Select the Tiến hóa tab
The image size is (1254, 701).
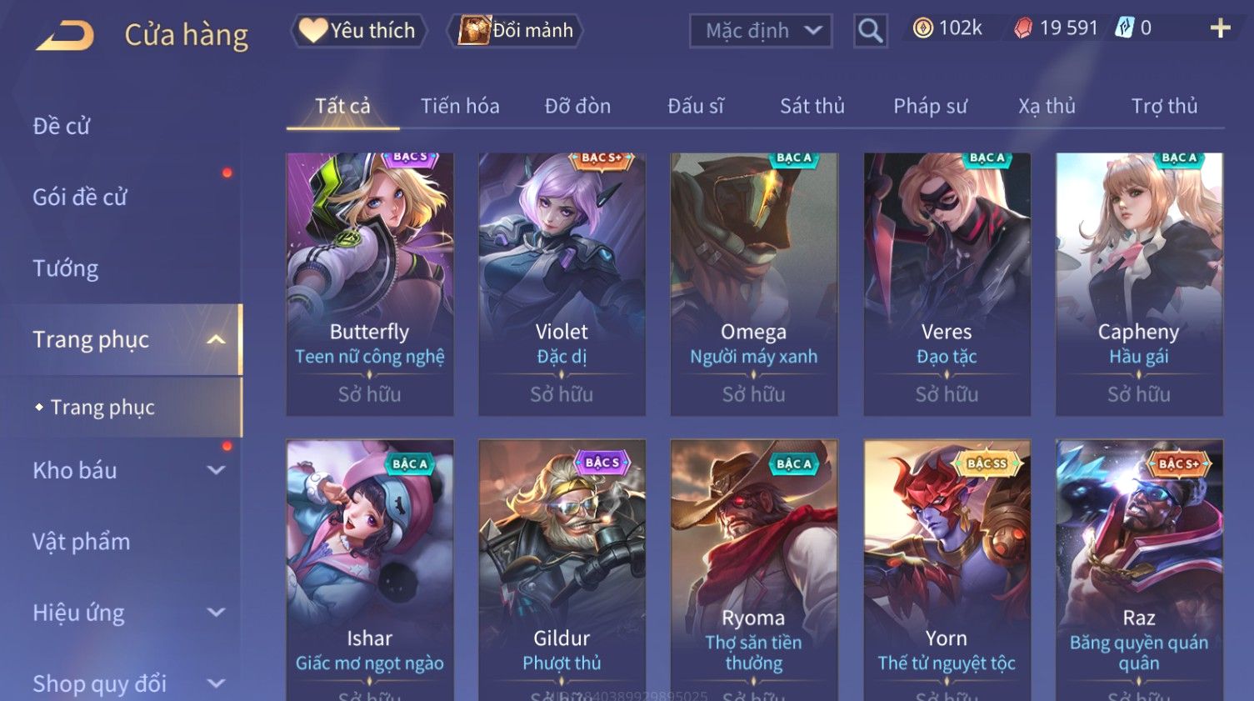click(x=460, y=106)
